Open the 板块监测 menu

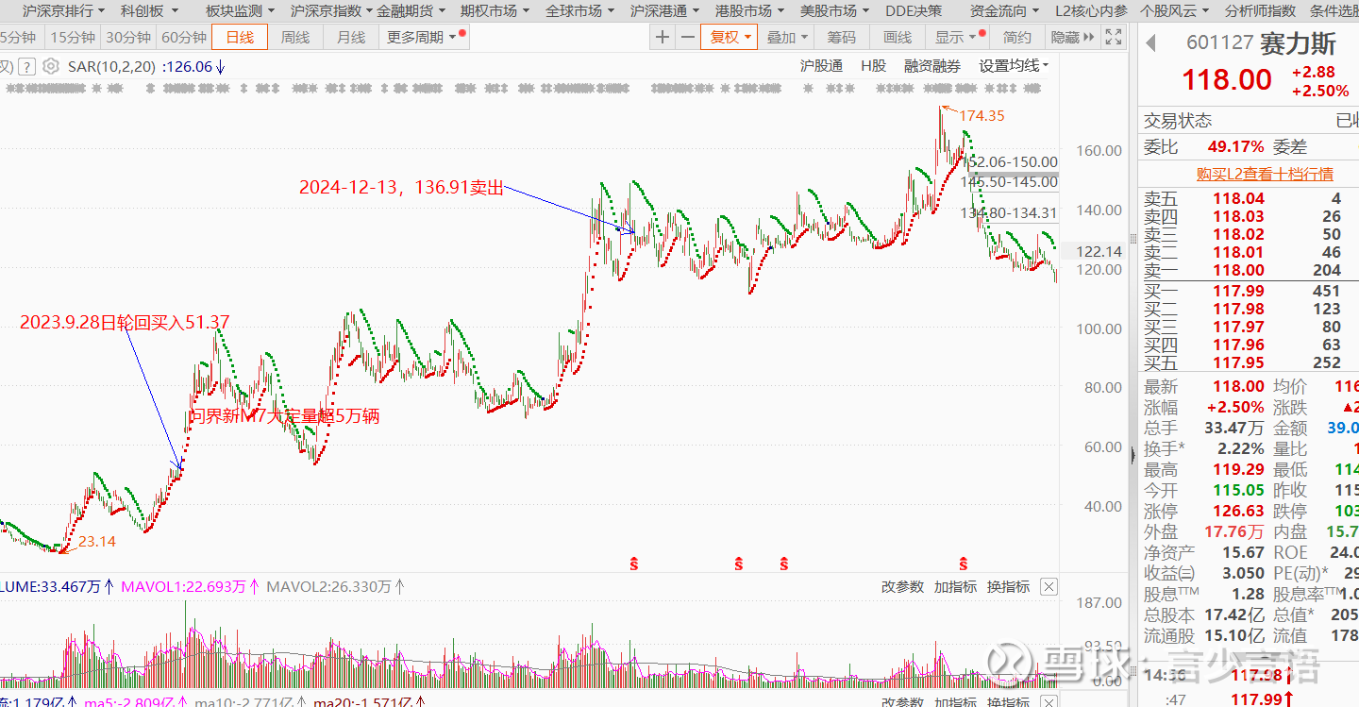pyautogui.click(x=240, y=10)
